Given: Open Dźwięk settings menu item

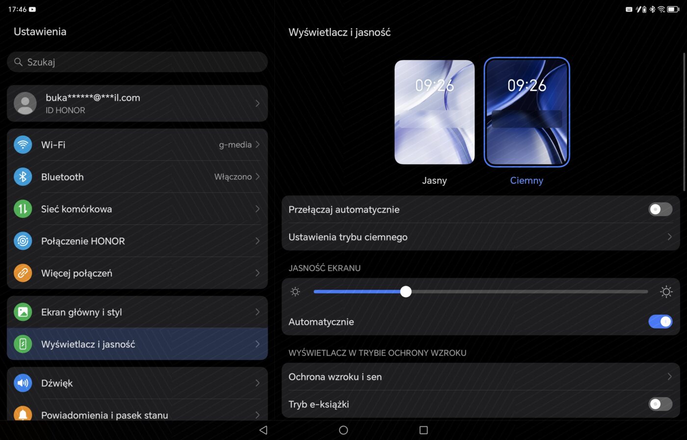Looking at the screenshot, I should click(x=137, y=383).
